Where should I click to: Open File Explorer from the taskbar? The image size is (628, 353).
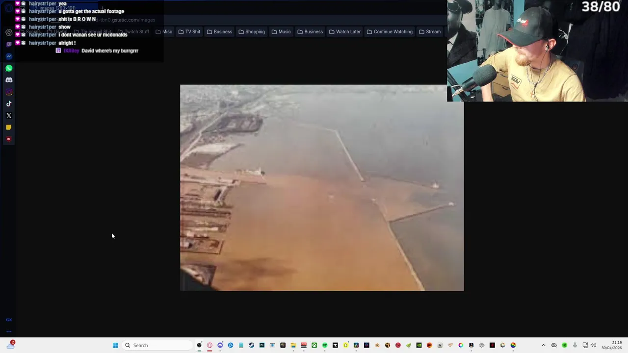coord(293,345)
